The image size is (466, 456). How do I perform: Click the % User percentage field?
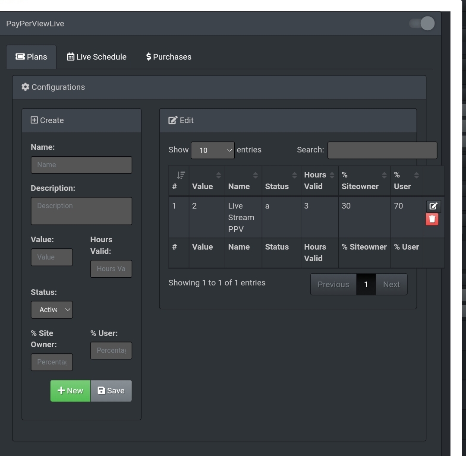(x=111, y=350)
